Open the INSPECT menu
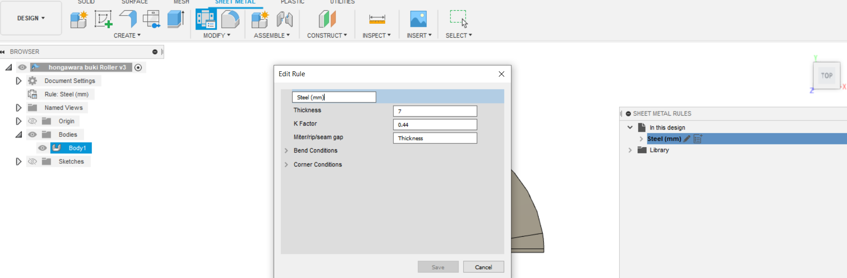The image size is (847, 278). tap(377, 35)
